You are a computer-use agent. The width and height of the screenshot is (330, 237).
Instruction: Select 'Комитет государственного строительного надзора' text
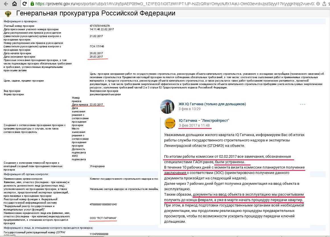tap(123, 179)
